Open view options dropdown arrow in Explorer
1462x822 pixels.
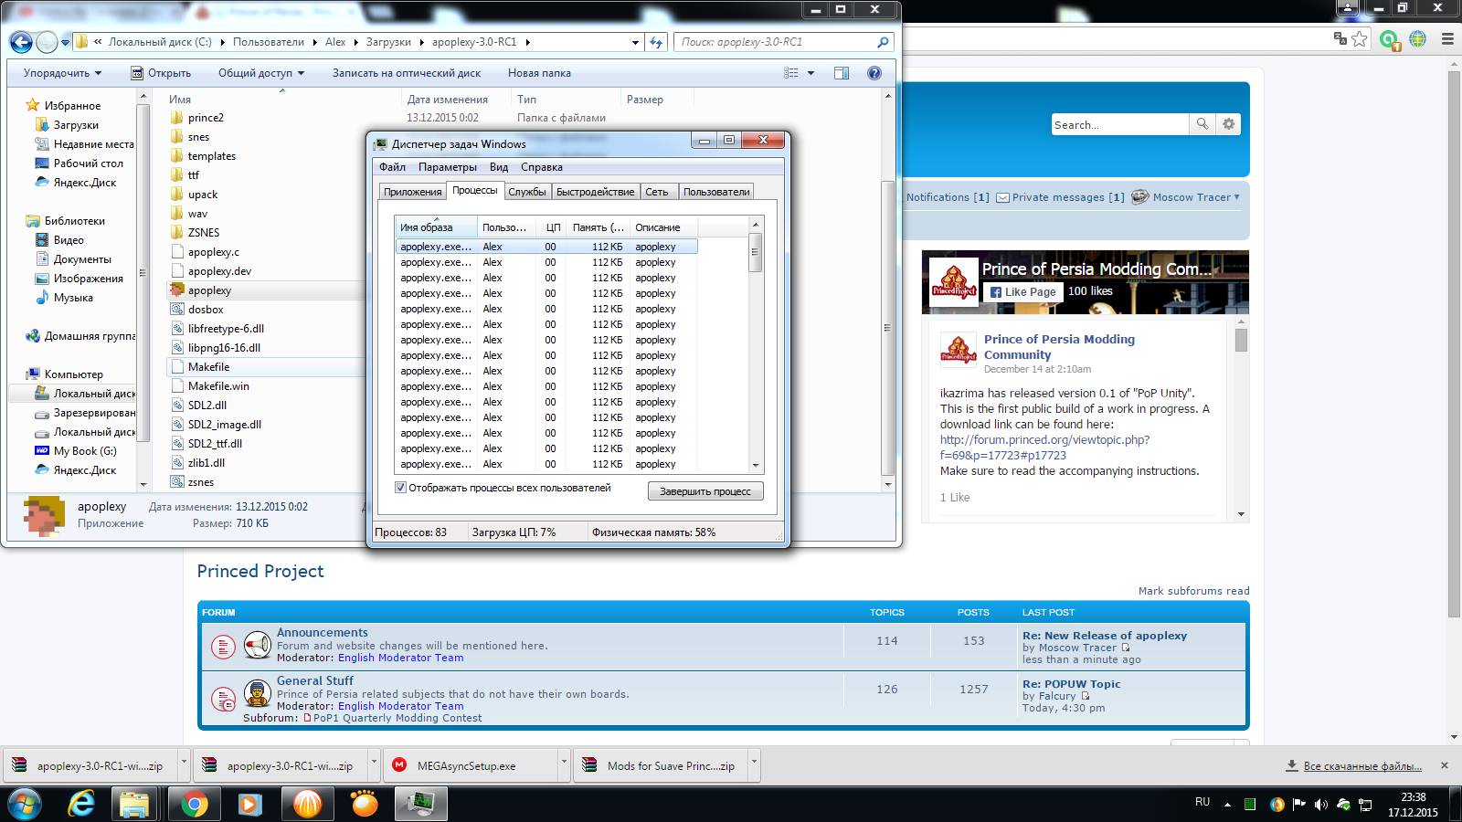pos(811,73)
